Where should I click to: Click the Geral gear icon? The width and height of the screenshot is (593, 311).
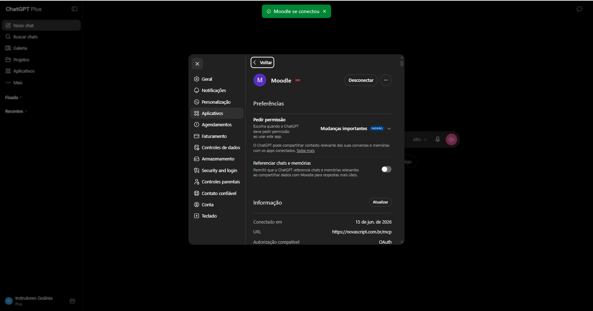pyautogui.click(x=197, y=79)
